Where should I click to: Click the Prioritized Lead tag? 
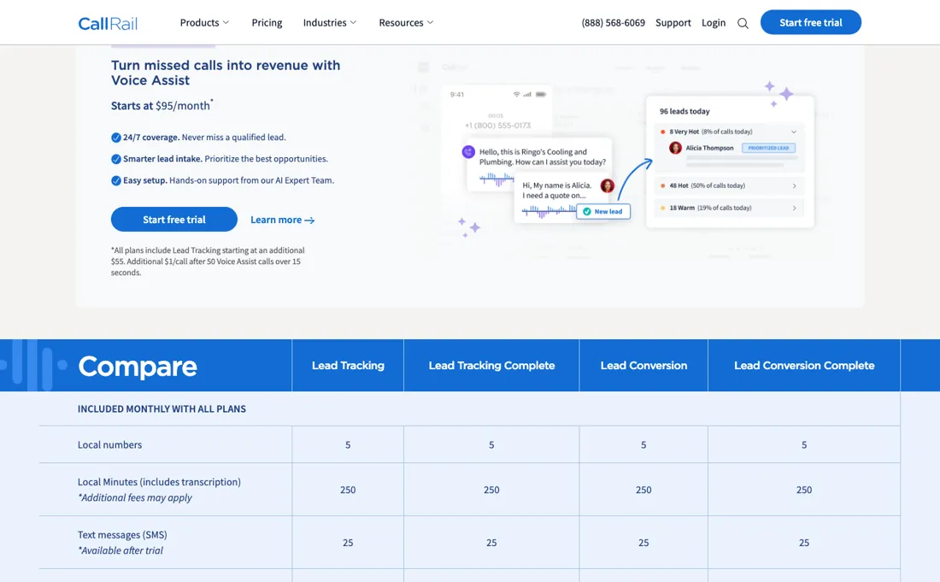768,148
